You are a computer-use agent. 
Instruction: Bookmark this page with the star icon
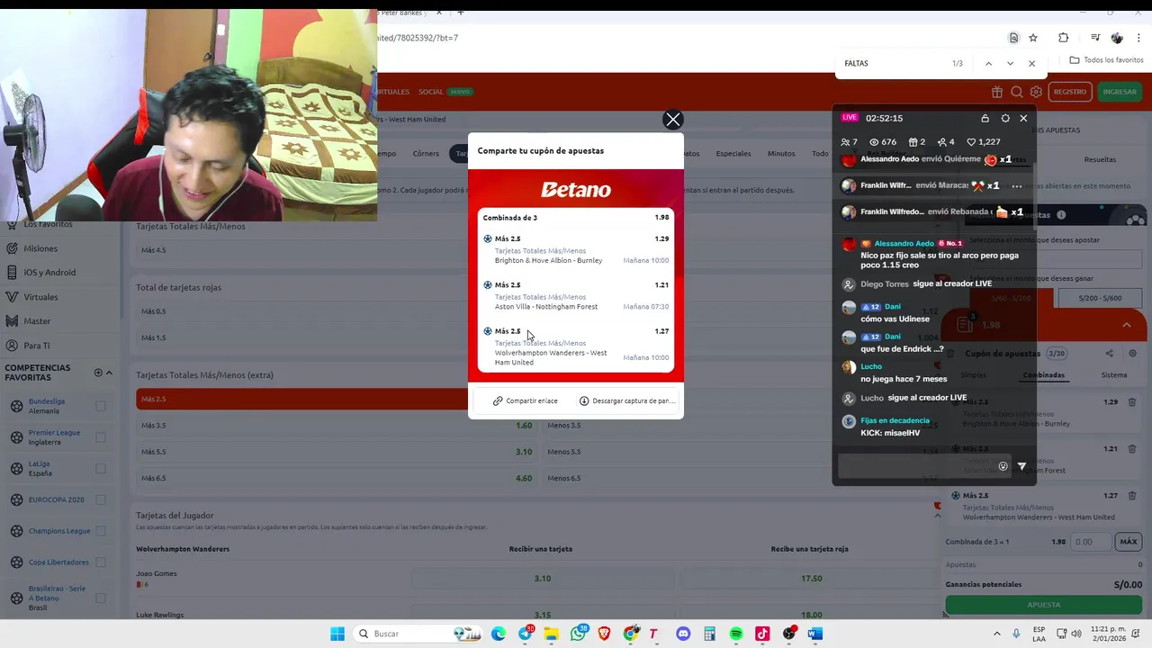pos(1033,38)
